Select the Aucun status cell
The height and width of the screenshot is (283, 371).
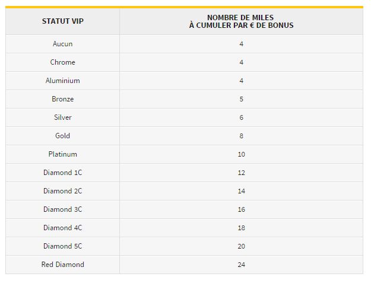pos(63,44)
